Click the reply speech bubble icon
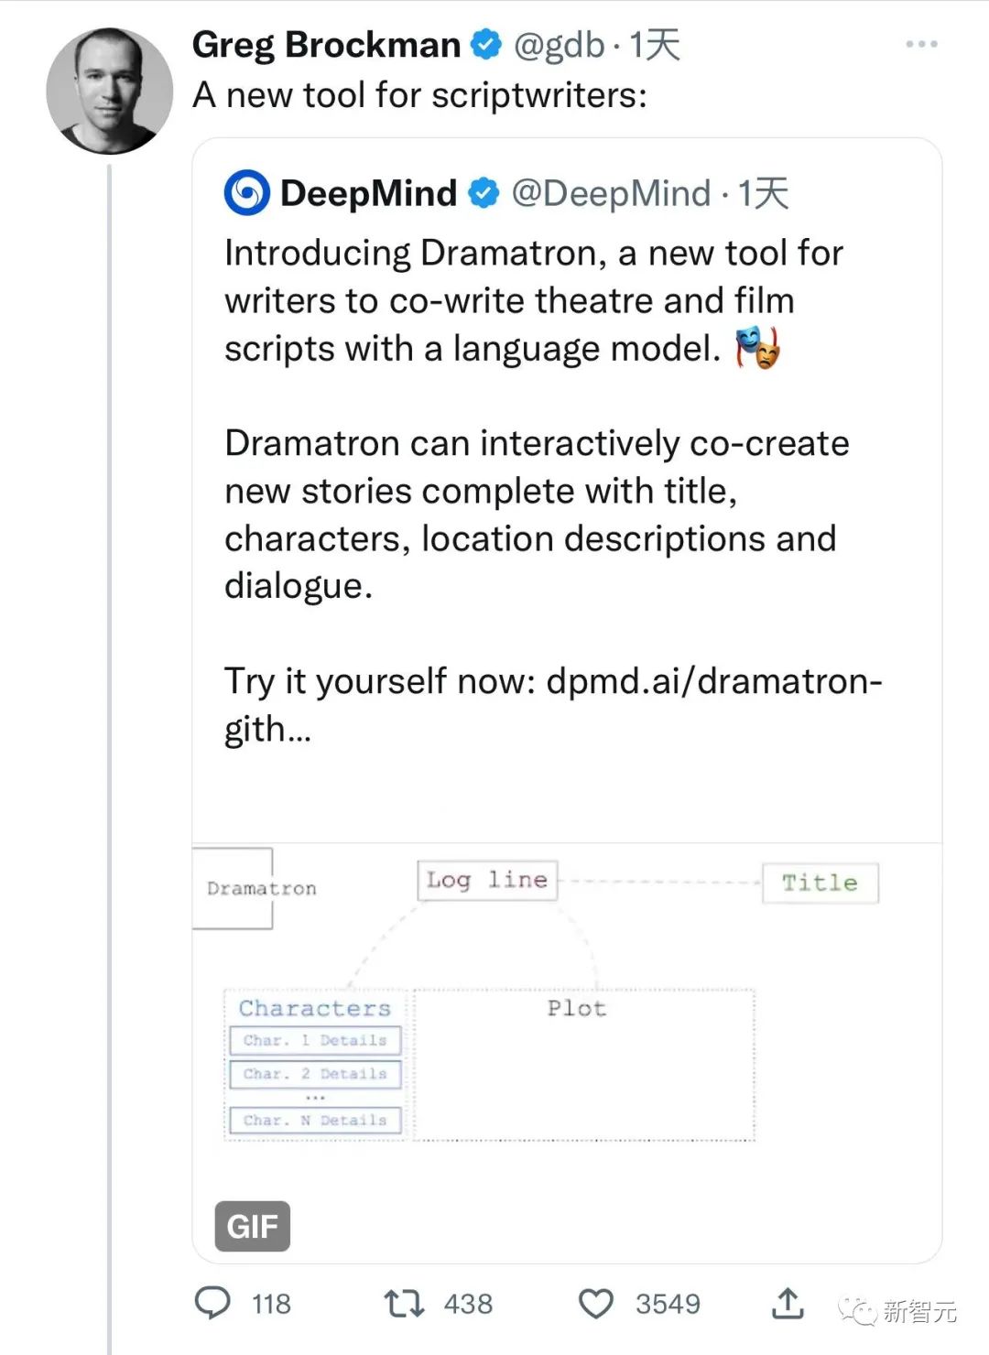This screenshot has width=989, height=1355. [x=213, y=1303]
